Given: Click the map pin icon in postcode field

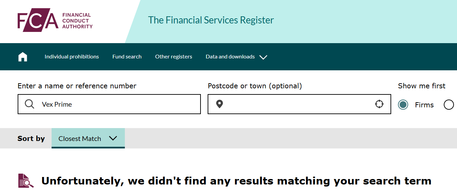Looking at the screenshot, I should [x=220, y=104].
